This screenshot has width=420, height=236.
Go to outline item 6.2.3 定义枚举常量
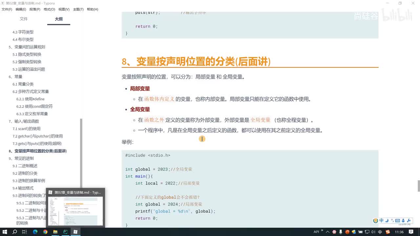(32, 114)
